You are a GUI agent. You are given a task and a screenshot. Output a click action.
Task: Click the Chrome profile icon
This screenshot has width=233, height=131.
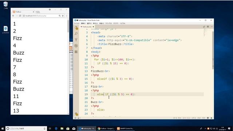(50, 9)
